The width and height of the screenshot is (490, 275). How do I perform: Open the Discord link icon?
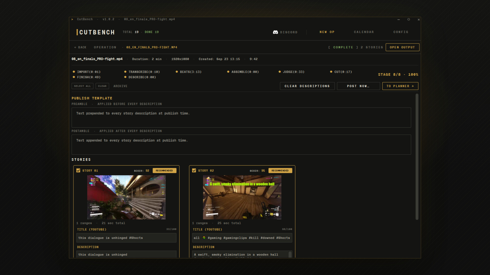coord(275,32)
